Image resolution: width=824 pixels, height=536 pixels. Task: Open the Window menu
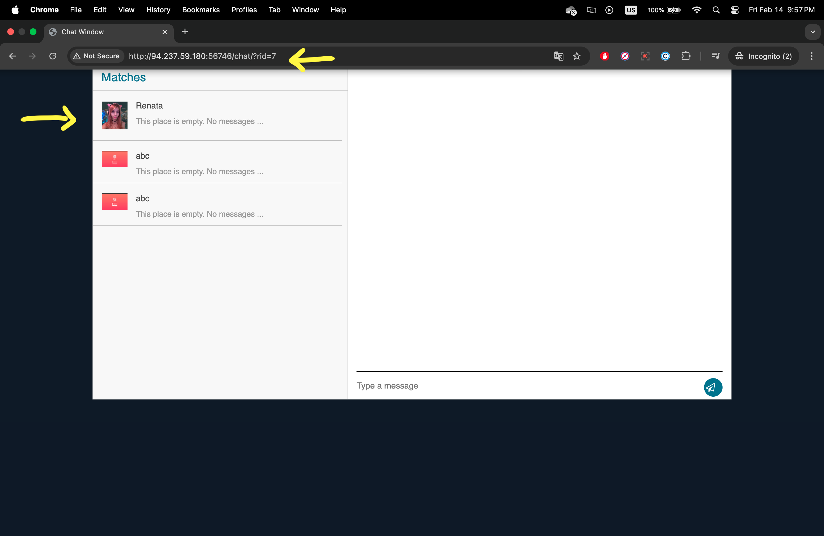coord(305,10)
